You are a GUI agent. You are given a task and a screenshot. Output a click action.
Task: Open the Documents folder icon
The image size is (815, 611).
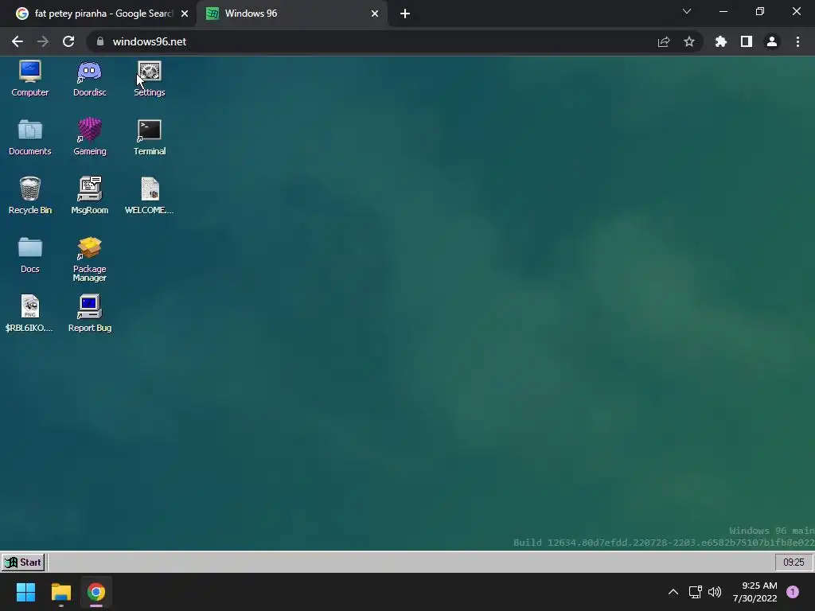(29, 137)
